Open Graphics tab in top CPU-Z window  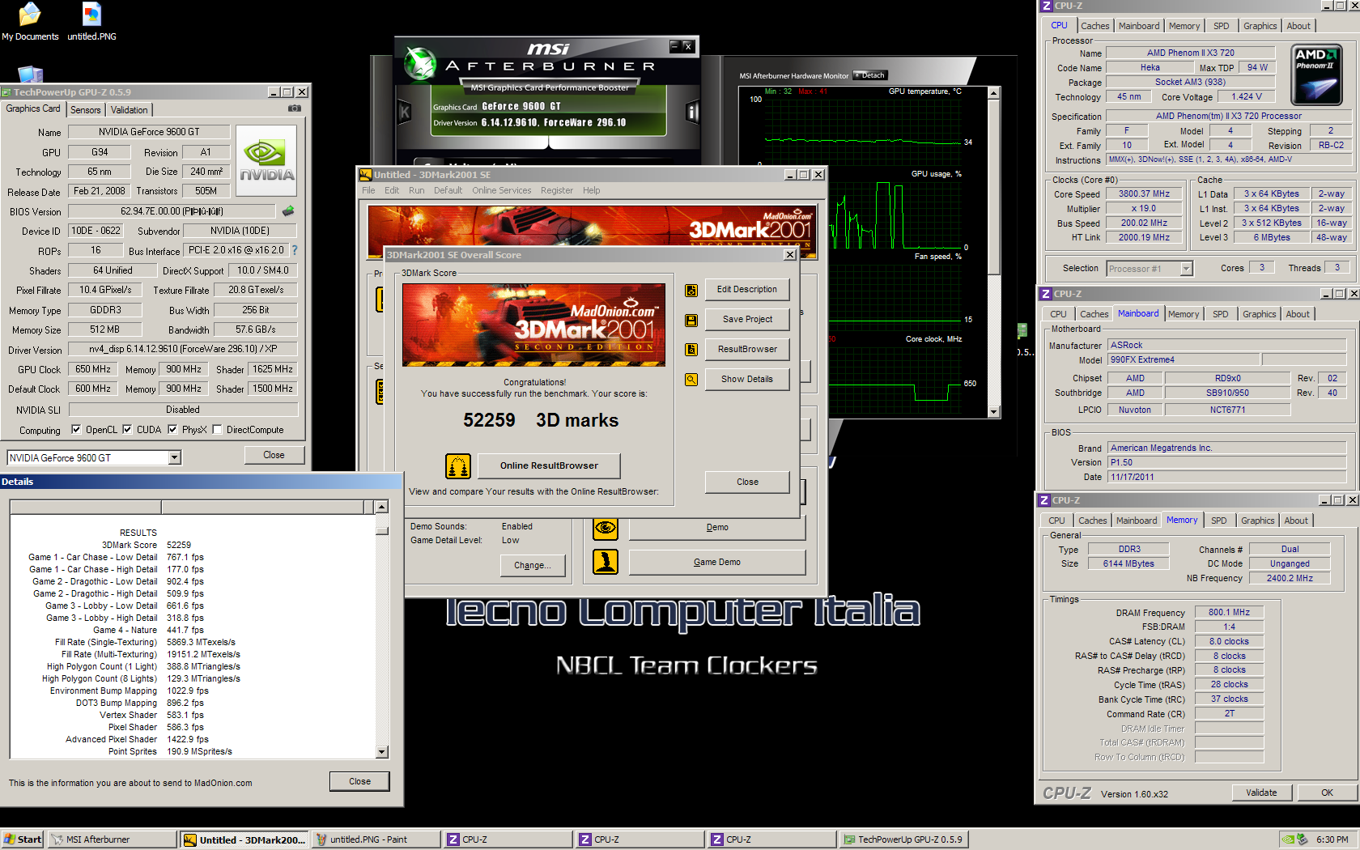pyautogui.click(x=1260, y=26)
